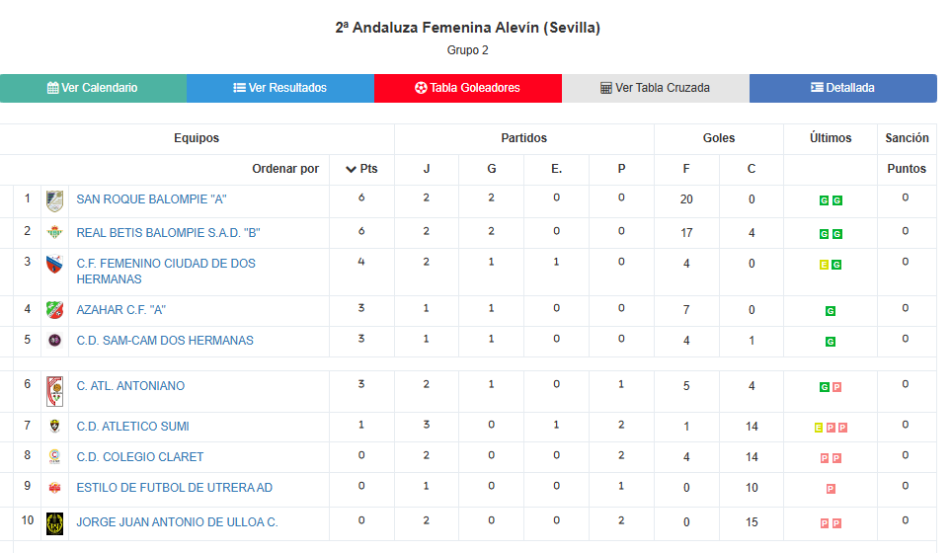Click the SAM-CAM Dos Hermanas round badge
The width and height of the screenshot is (952, 553).
[x=54, y=341]
